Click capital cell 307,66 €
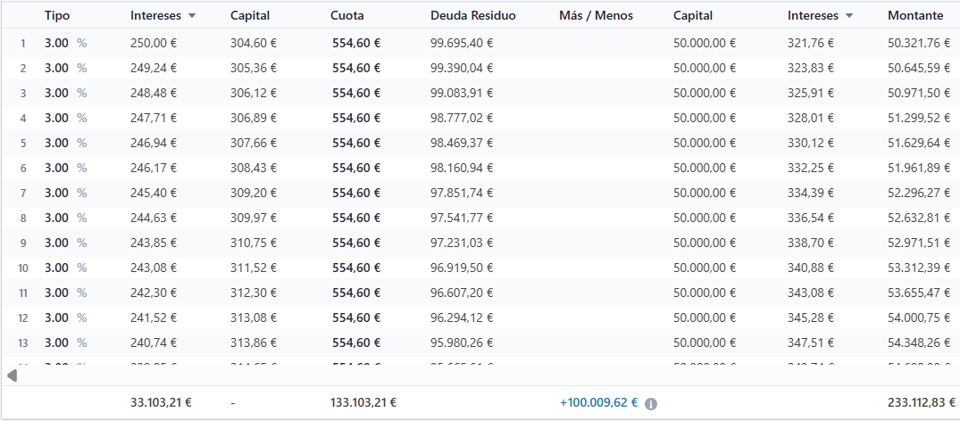The image size is (960, 421). [254, 143]
